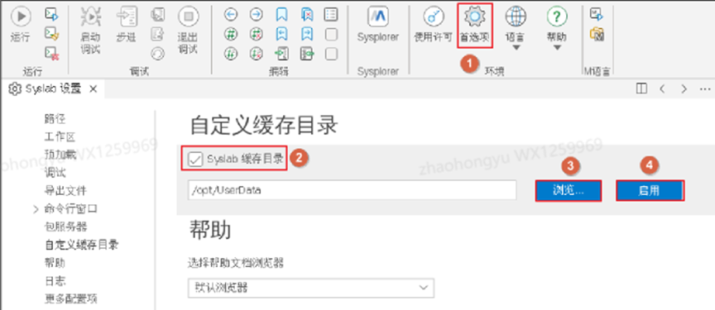Select 日志 in the settings sidebar
This screenshot has height=310, width=715.
(x=55, y=280)
